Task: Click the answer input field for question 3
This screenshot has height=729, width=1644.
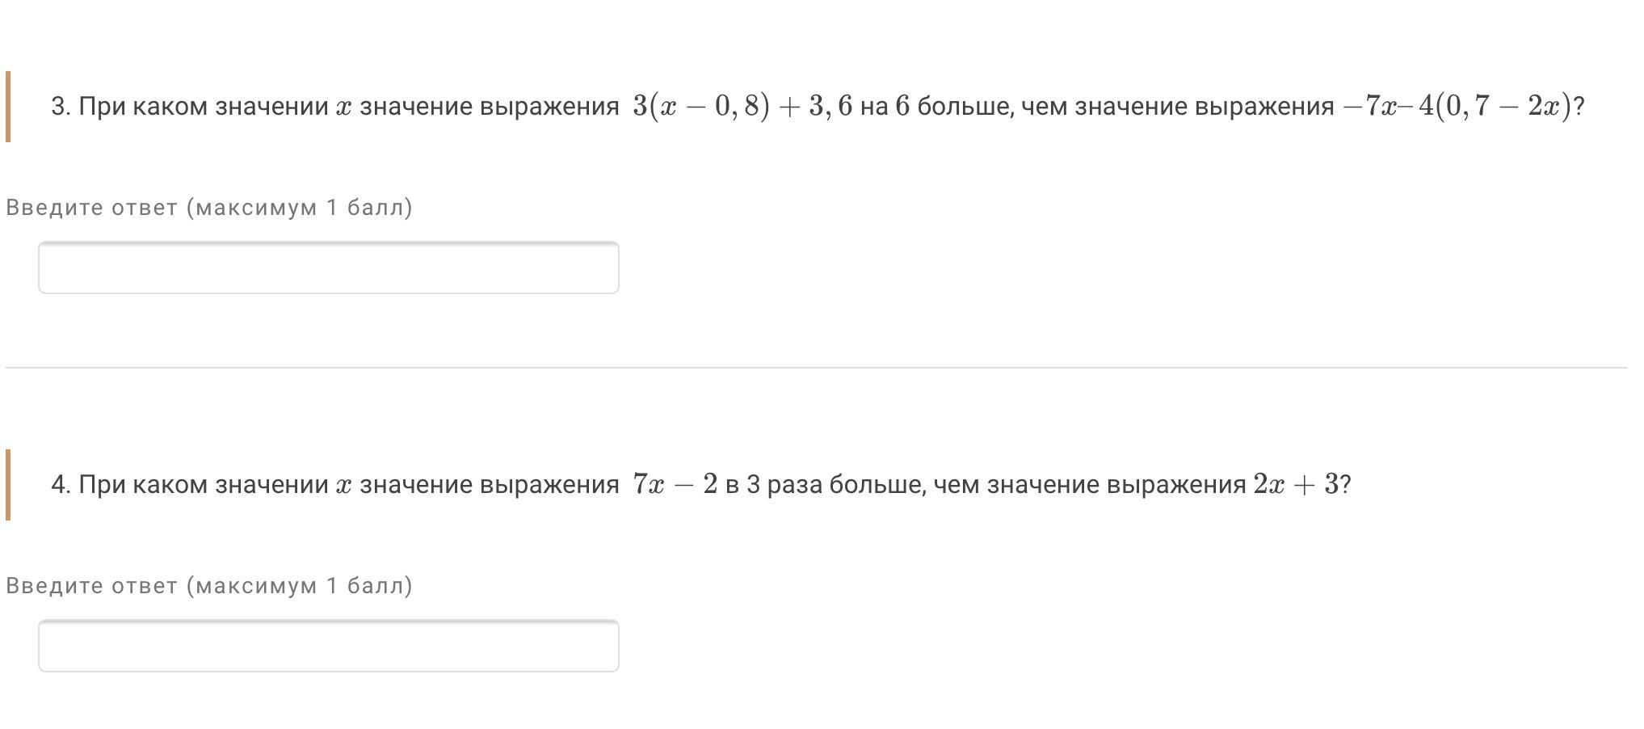Action: click(328, 268)
